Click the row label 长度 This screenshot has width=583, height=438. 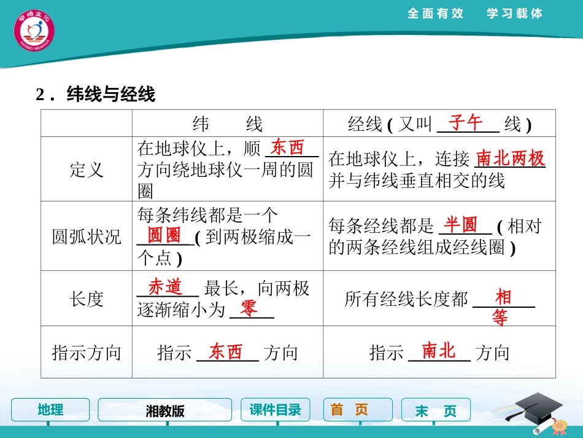click(87, 299)
